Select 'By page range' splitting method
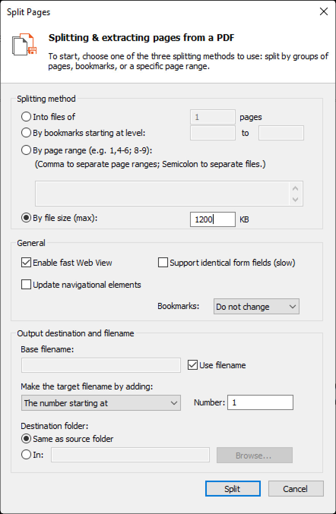The image size is (336, 514). (26, 150)
